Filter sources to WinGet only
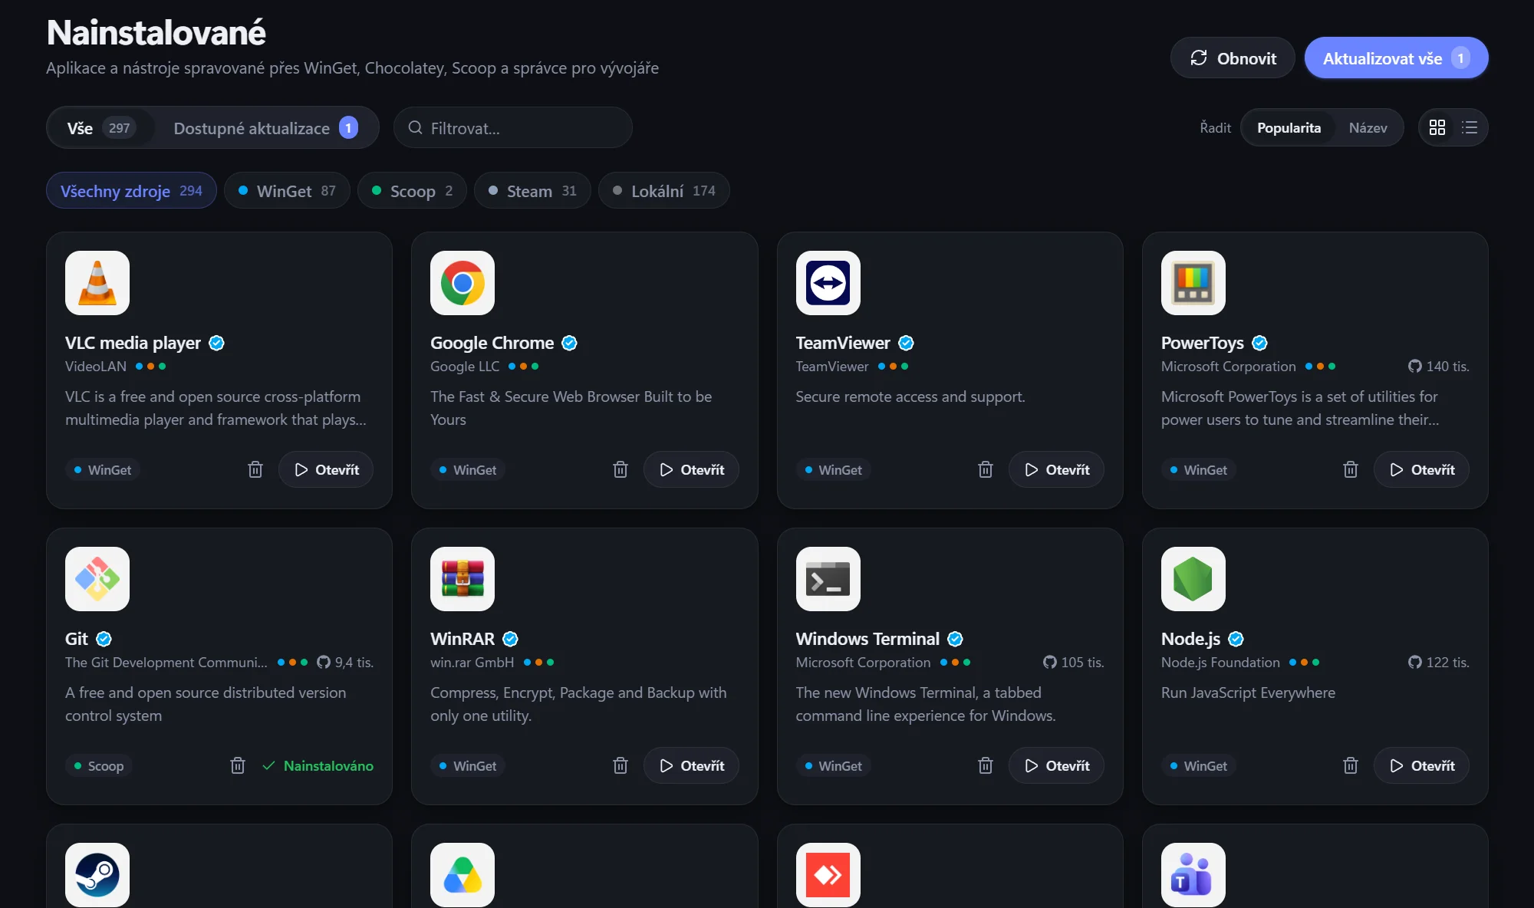1534x908 pixels. click(x=287, y=190)
